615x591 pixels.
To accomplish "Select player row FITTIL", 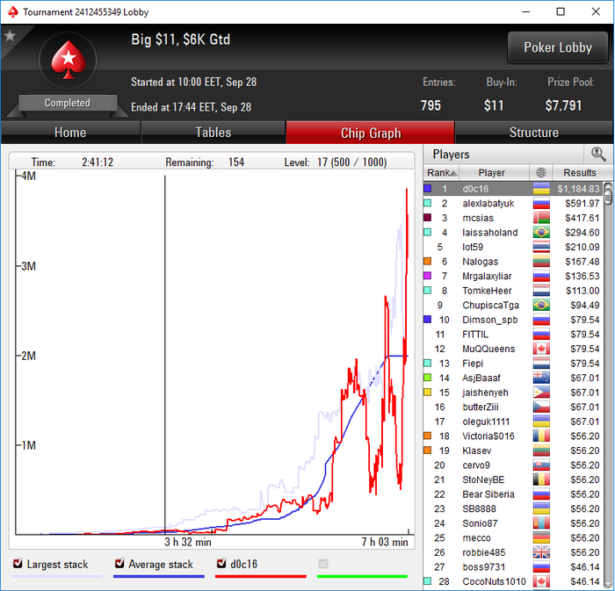I will coord(513,335).
